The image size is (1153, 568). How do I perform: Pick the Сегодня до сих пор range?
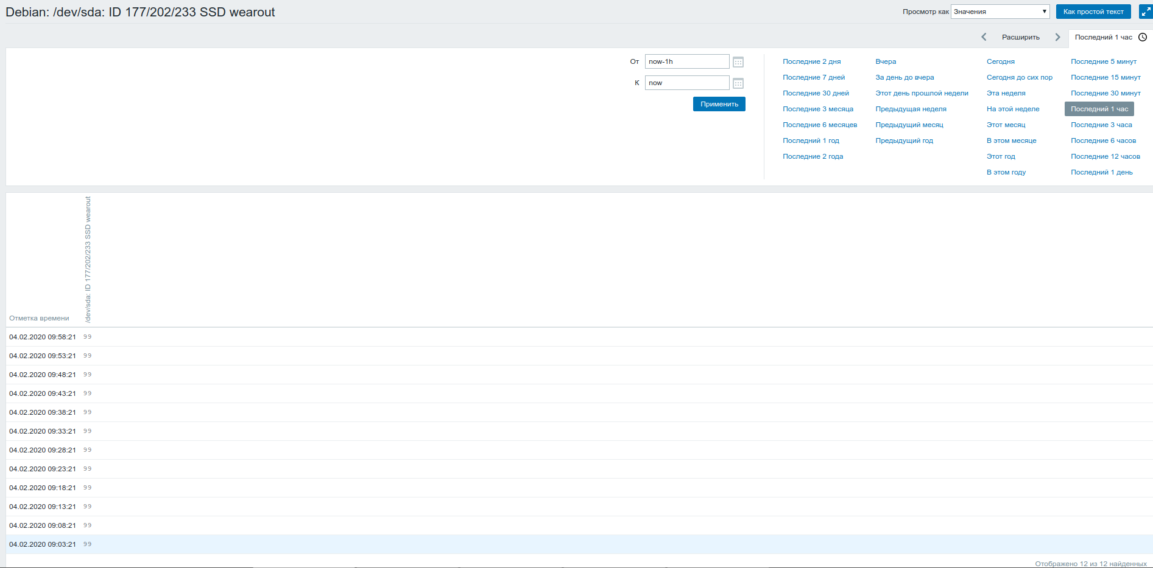[1020, 77]
